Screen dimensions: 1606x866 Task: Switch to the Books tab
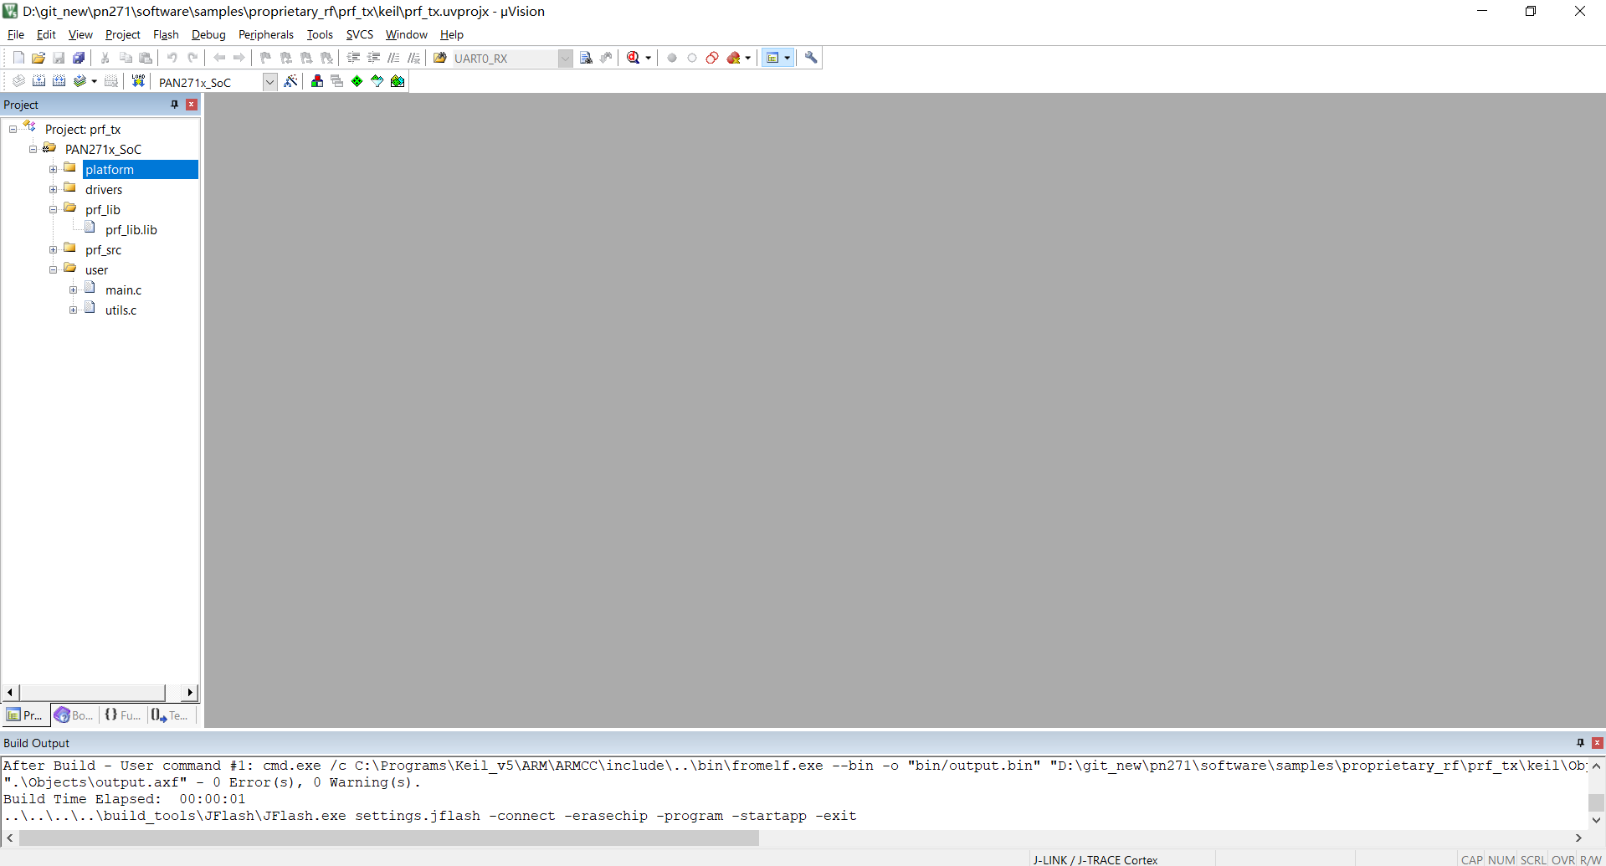tap(74, 715)
